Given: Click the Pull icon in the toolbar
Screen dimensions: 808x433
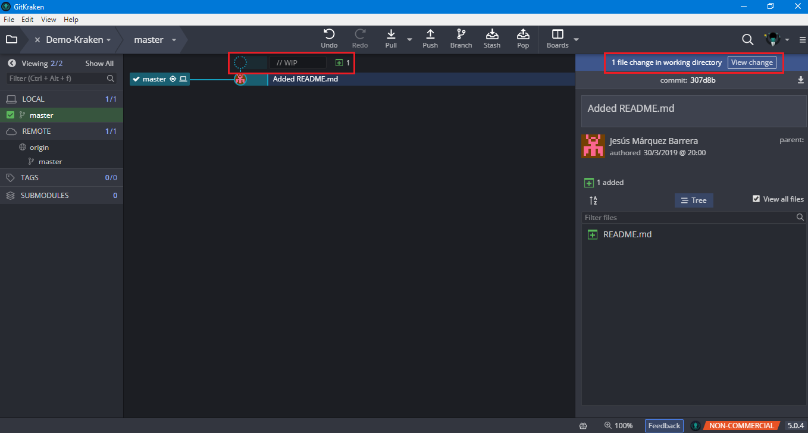Looking at the screenshot, I should (391, 34).
